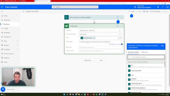Open help for the SharePoint trigger step

[x=117, y=17]
